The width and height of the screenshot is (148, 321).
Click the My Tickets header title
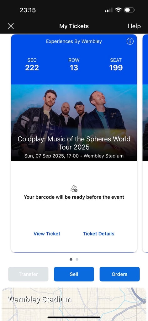click(x=74, y=26)
